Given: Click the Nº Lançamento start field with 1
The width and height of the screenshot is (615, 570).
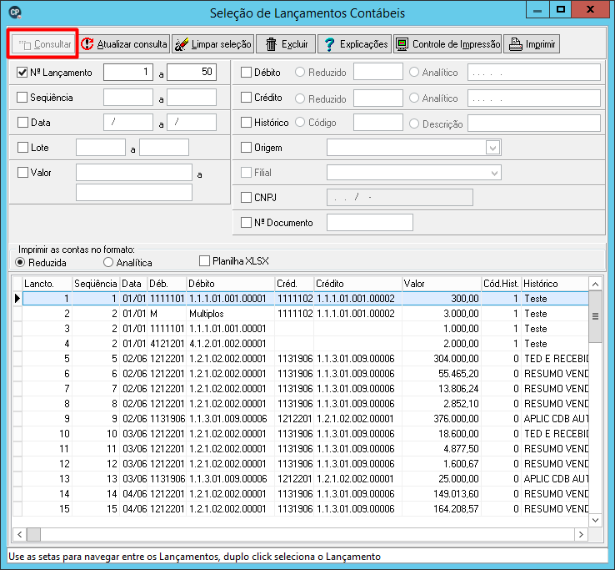Looking at the screenshot, I should 128,73.
